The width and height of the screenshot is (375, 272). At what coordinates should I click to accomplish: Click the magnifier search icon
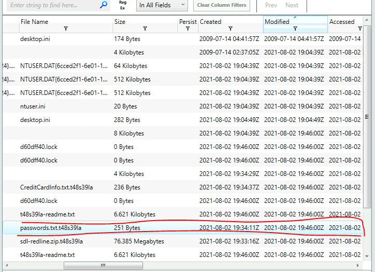(103, 5)
